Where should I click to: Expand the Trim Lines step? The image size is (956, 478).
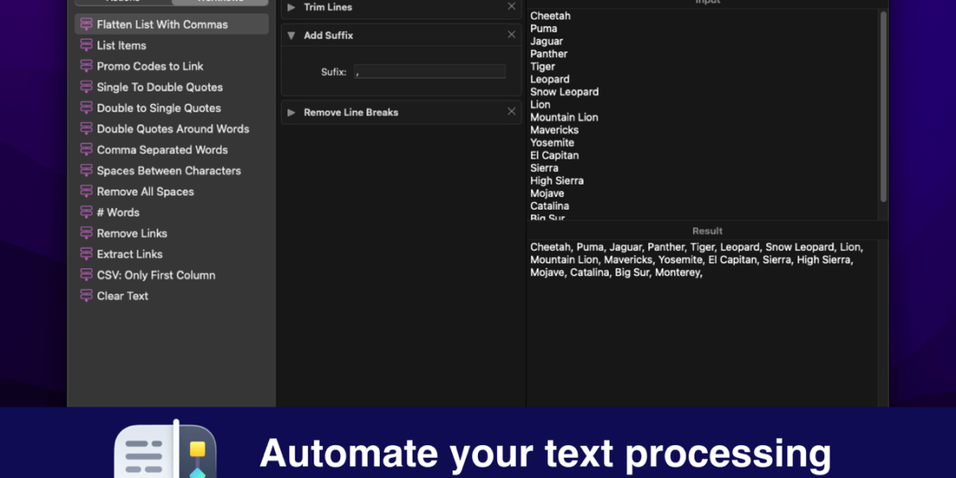(x=291, y=8)
